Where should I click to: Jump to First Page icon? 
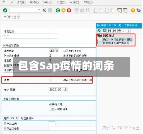[x=95, y=10]
